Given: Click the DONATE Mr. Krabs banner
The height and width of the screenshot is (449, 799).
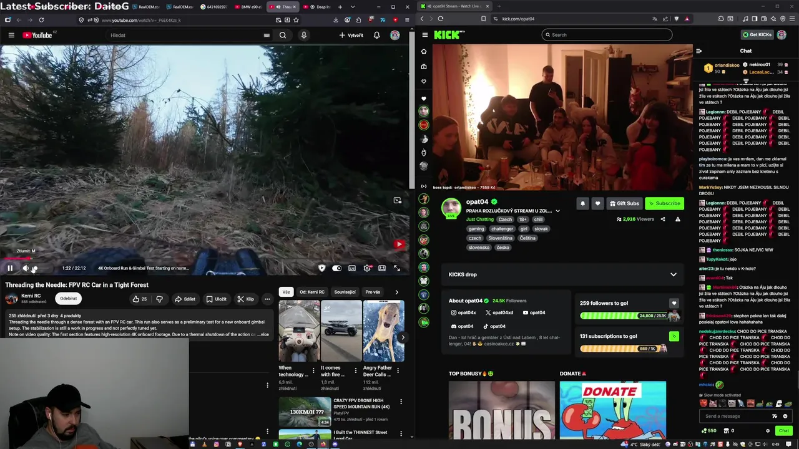Looking at the screenshot, I should click(x=612, y=410).
